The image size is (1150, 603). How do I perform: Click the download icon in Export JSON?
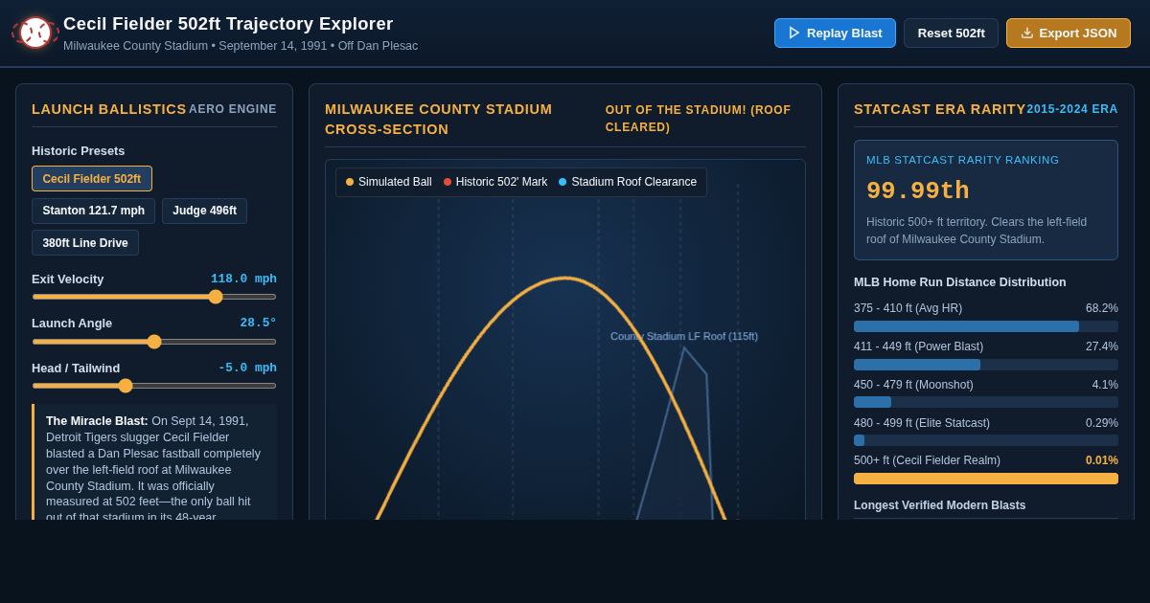coord(1027,33)
